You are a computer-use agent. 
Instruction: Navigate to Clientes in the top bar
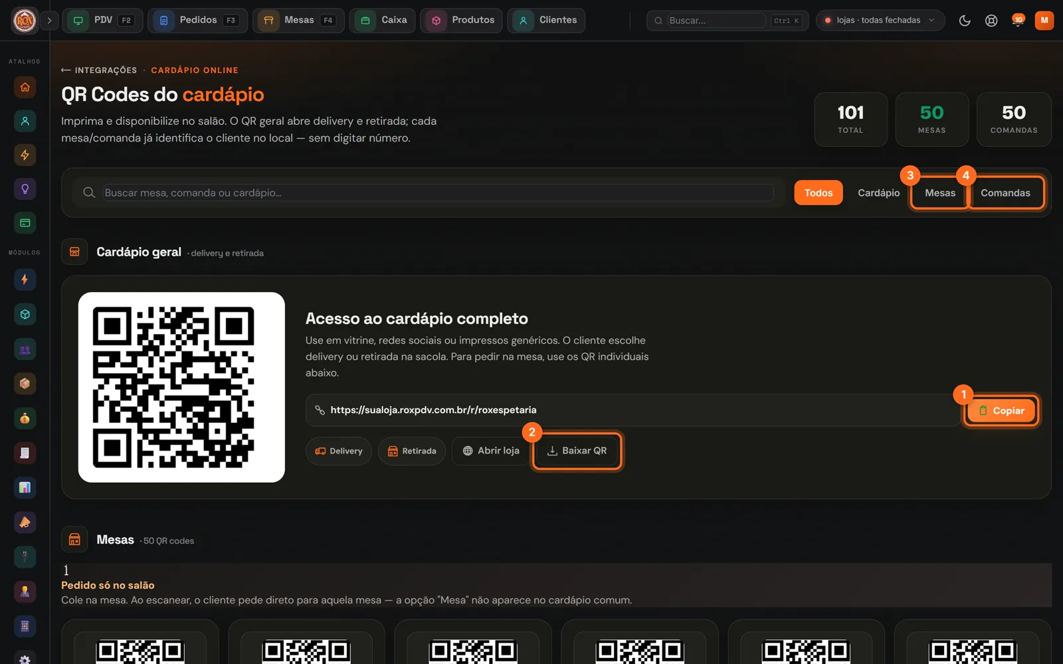[546, 21]
